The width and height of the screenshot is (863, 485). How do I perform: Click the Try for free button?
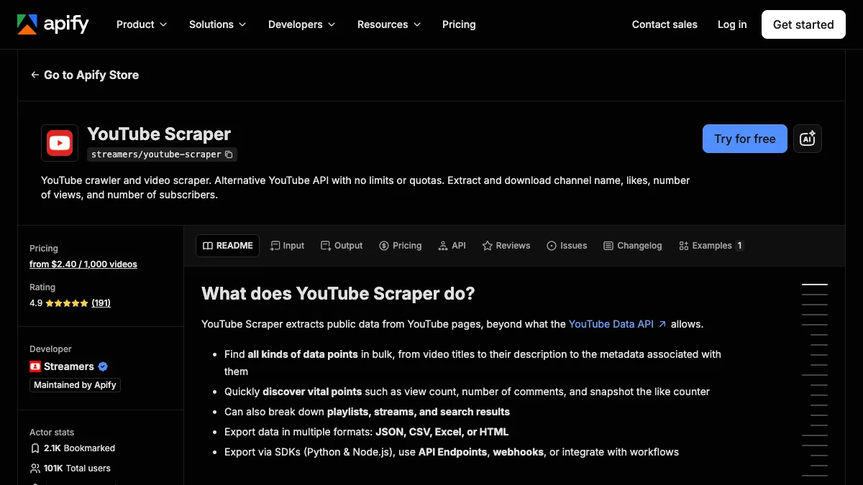point(745,139)
